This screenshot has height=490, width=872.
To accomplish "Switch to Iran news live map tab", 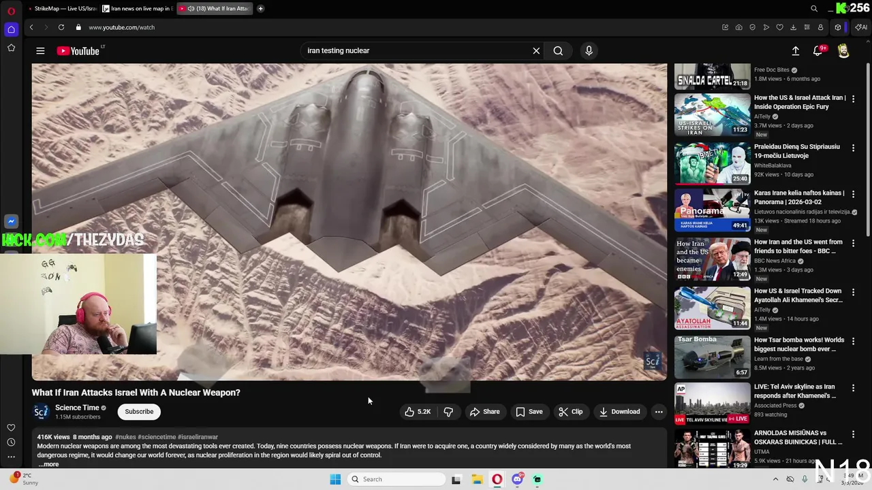I will click(137, 9).
